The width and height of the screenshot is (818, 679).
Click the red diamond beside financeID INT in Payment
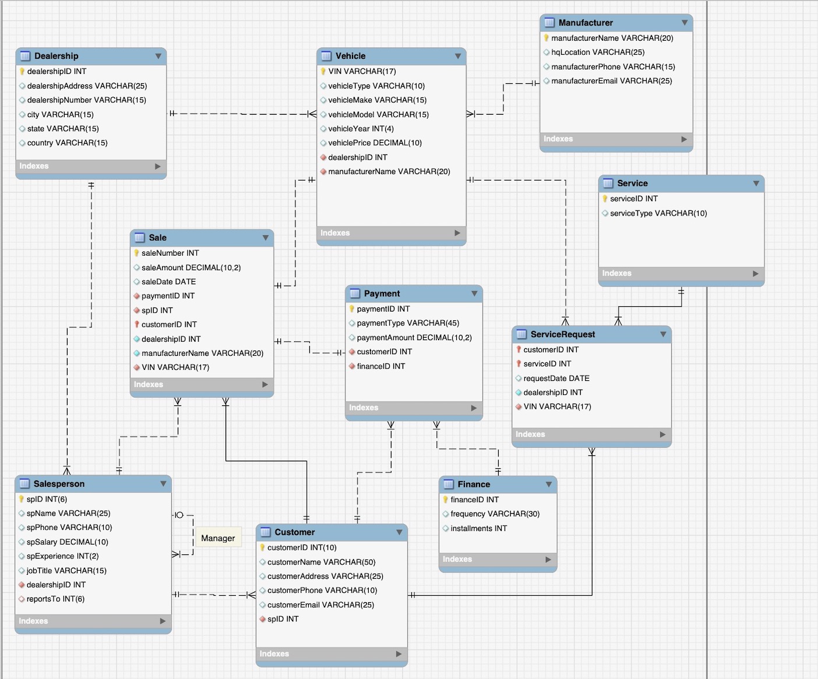tap(352, 366)
